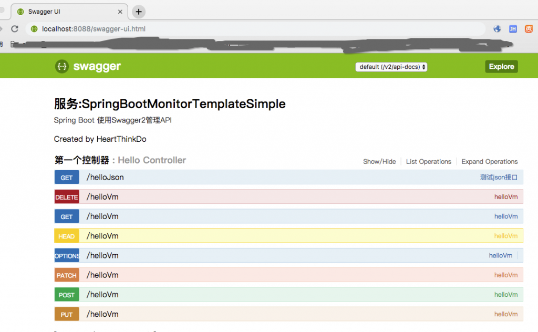Viewport: 538px width, 332px height.
Task: Click the GET method badge for /helloVm
Action: tap(67, 216)
